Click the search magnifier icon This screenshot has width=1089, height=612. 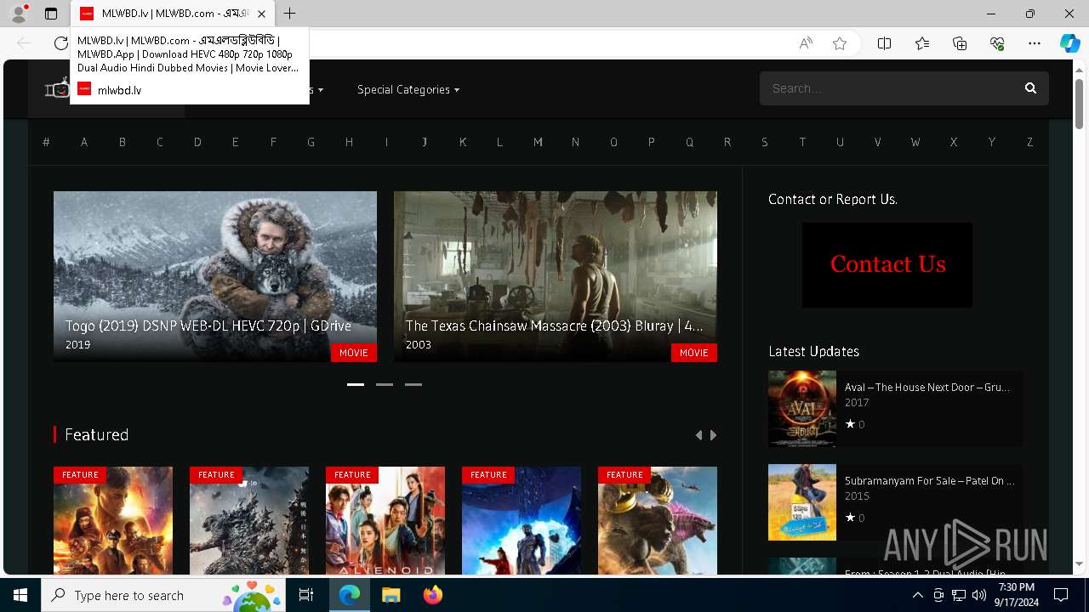1030,88
